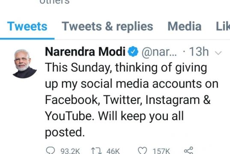Click the blue underline beneath Tweets tab

27,38
